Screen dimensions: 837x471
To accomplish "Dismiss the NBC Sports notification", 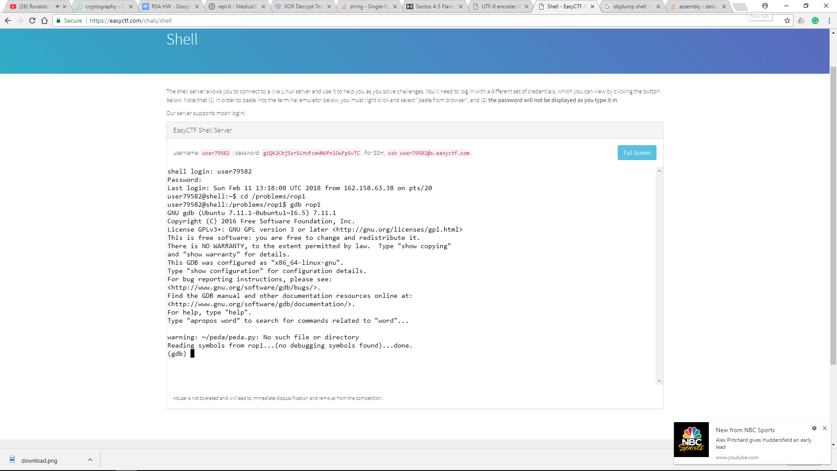I will pyautogui.click(x=825, y=428).
